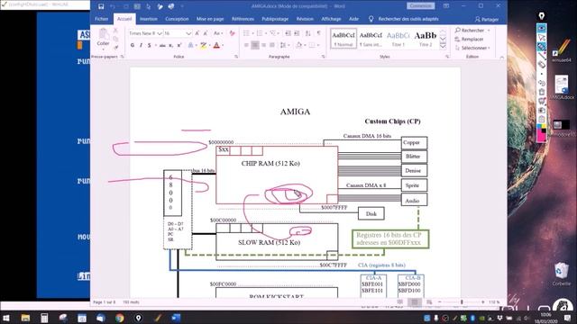Image resolution: width=577 pixels, height=324 pixels.
Task: Decrease font size with the smaller A icon
Action: 206,33
